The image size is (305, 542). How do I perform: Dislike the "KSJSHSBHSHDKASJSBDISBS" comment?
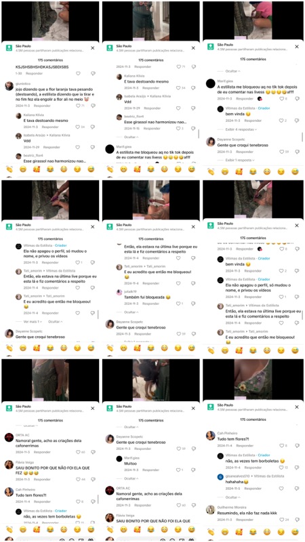pos(93,73)
